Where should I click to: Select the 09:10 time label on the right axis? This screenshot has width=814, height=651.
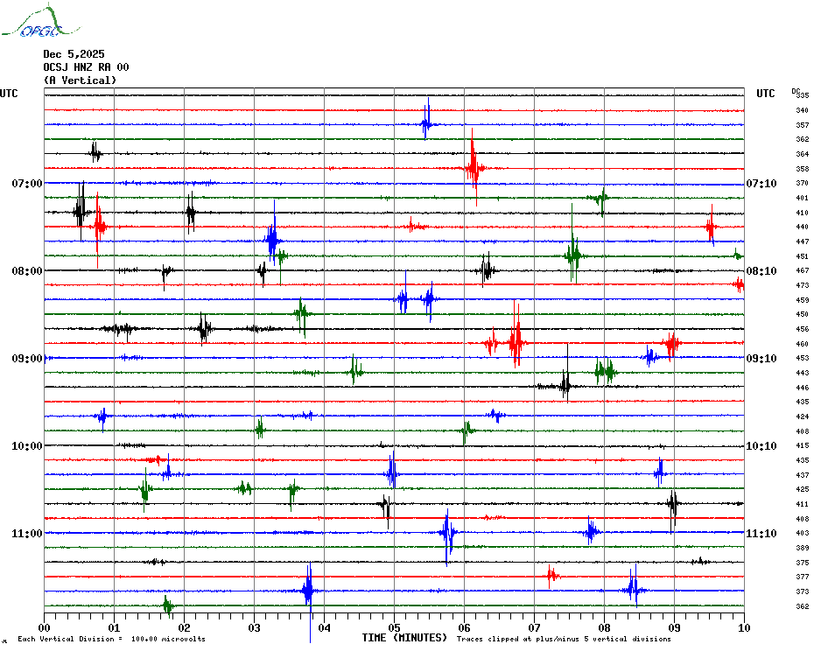(x=761, y=359)
